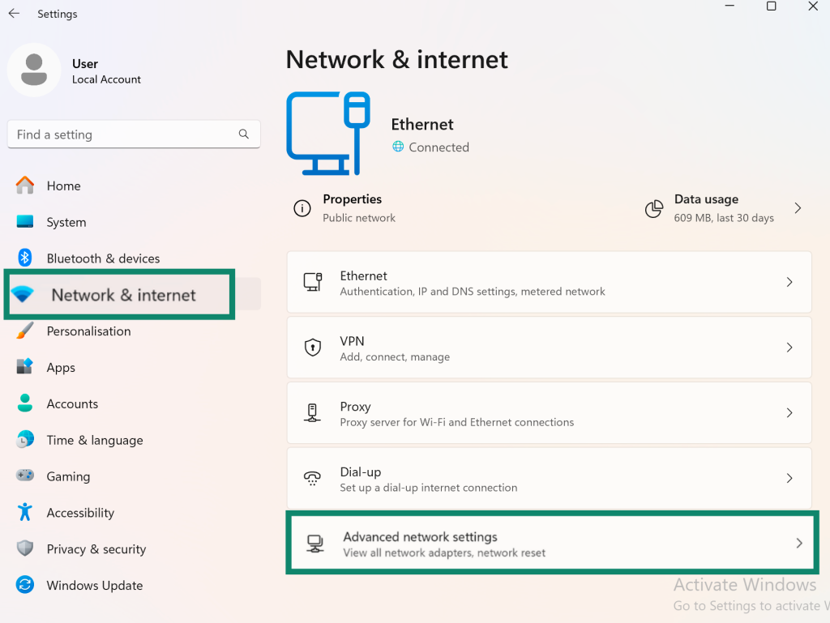Expand the Ethernet settings row chevron
Image resolution: width=830 pixels, height=623 pixels.
(789, 282)
